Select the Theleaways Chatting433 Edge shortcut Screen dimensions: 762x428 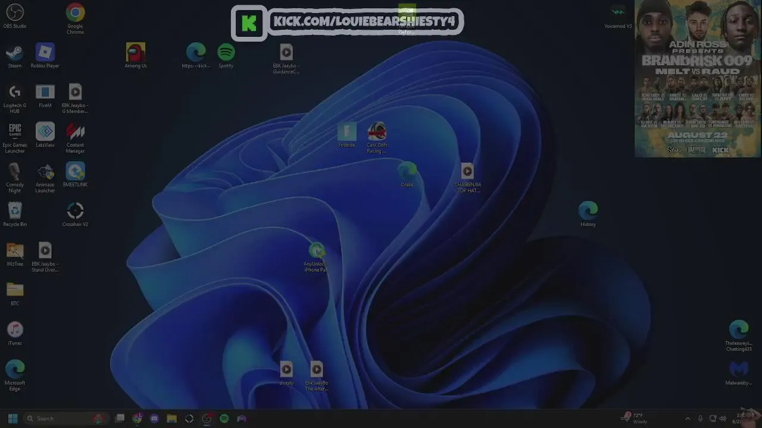739,336
